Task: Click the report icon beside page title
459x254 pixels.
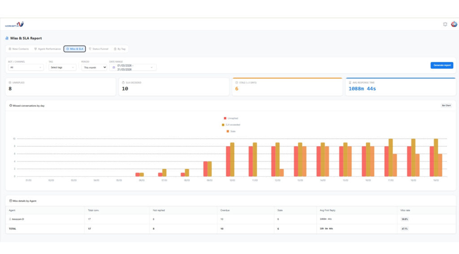Action: (7, 38)
